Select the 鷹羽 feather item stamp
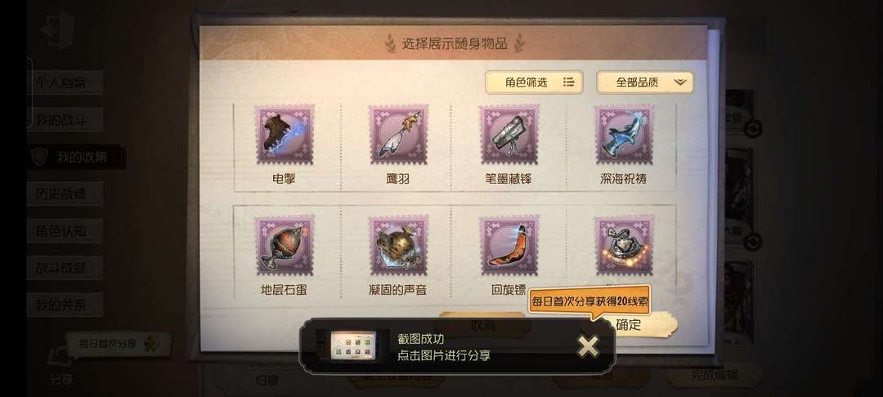The width and height of the screenshot is (883, 397). (399, 135)
